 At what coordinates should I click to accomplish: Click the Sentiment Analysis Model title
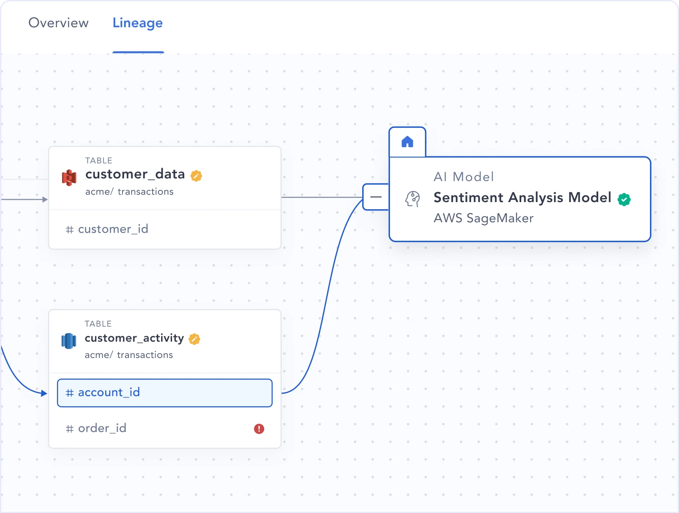pos(522,197)
